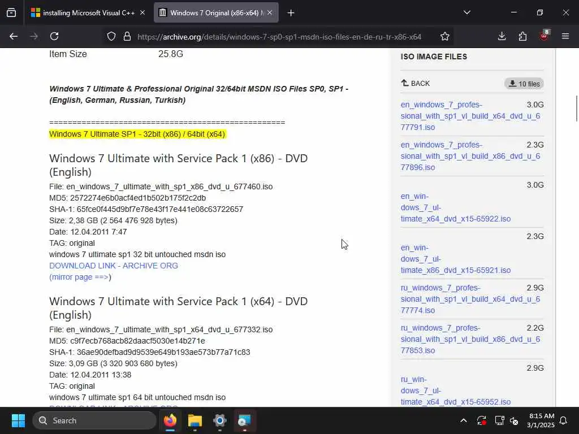This screenshot has width=579, height=434.
Task: Open the notifications bell icon
Action: pyautogui.click(x=564, y=420)
